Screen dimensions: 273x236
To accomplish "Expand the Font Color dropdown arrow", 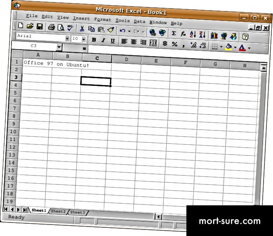I will click(x=249, y=48).
